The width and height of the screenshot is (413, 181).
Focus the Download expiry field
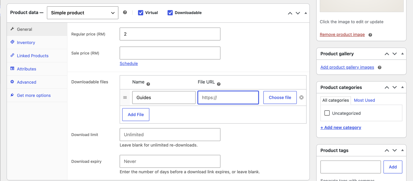(x=170, y=161)
